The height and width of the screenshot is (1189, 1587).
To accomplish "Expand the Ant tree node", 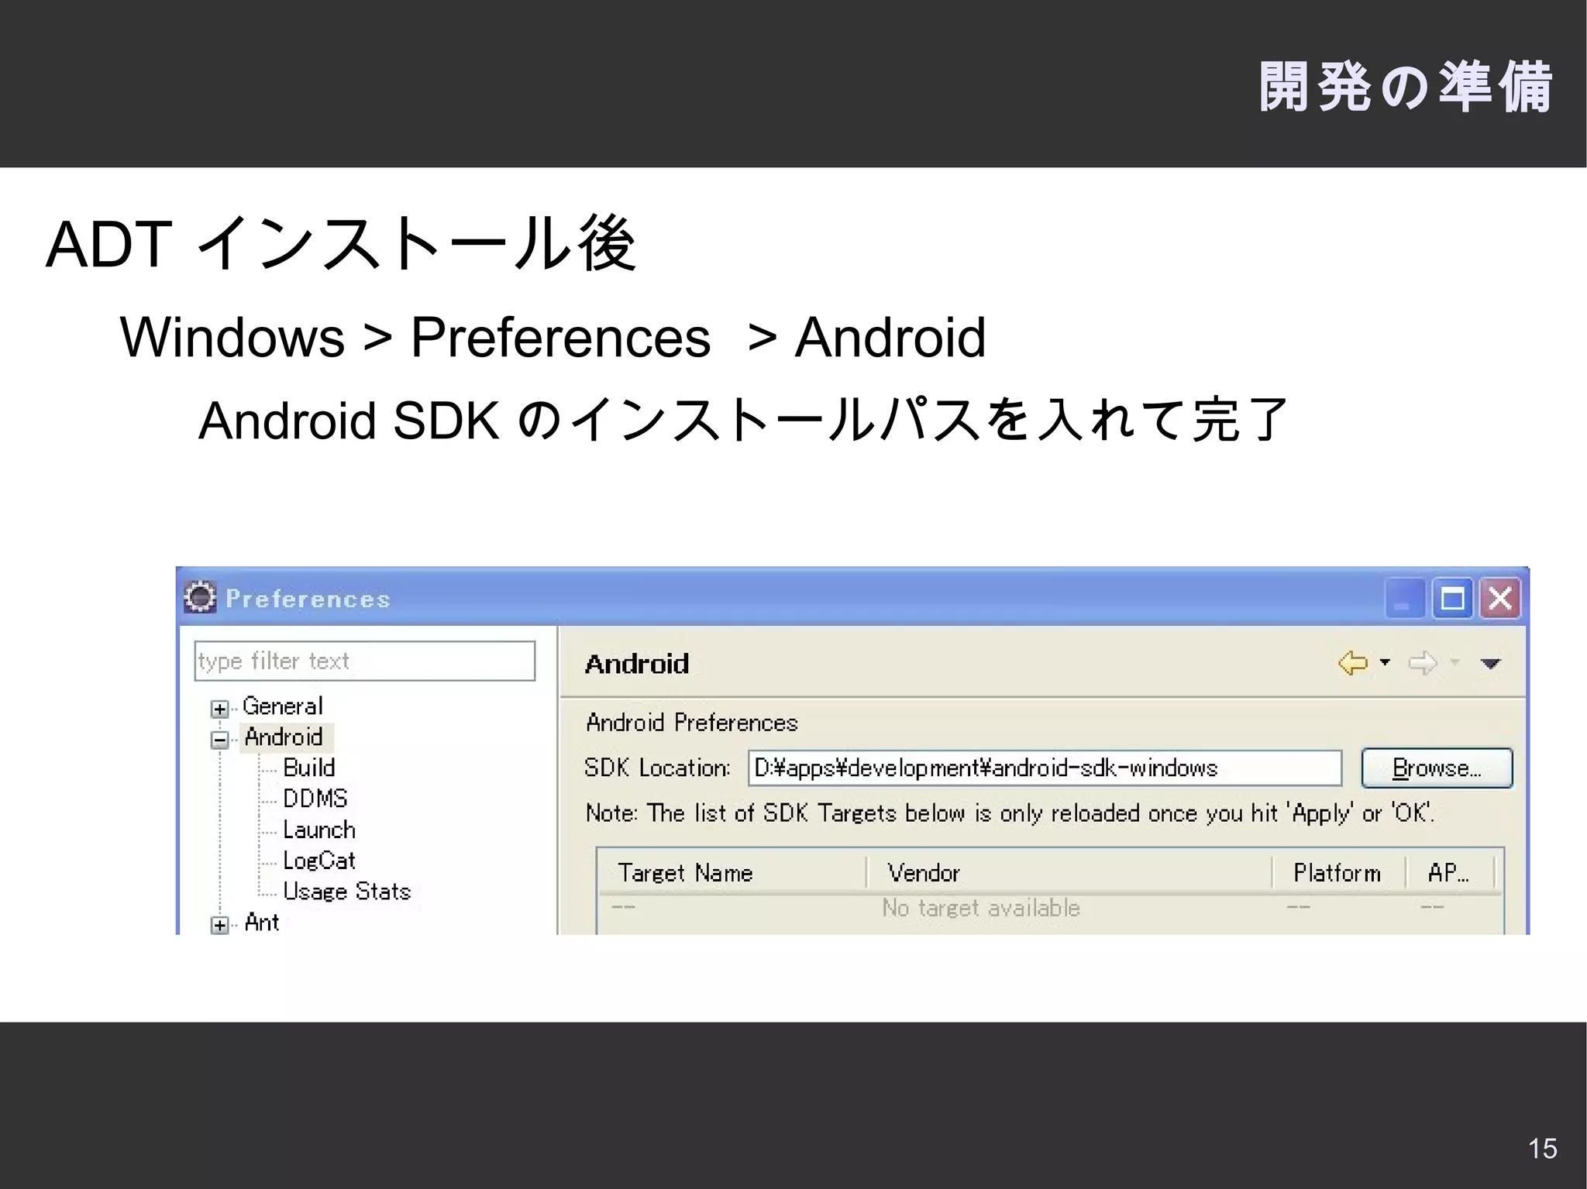I will tap(219, 925).
